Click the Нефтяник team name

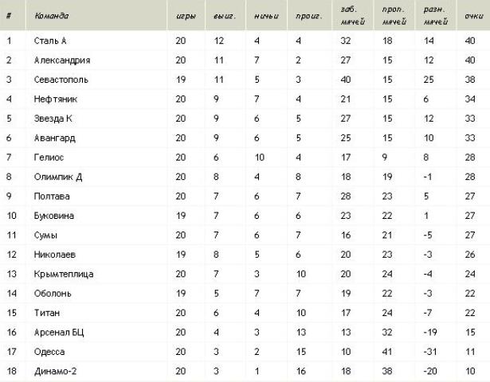click(x=55, y=99)
